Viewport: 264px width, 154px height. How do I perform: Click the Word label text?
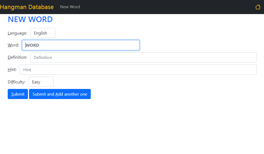pyautogui.click(x=13, y=45)
